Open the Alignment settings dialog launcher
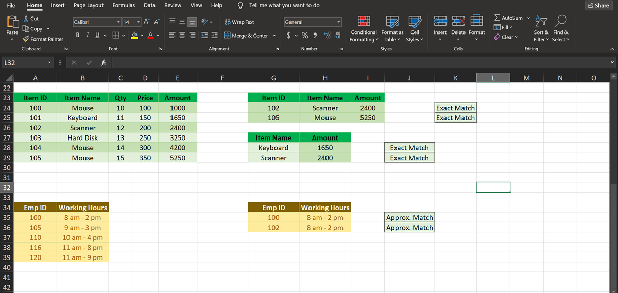Viewport: 618px width, 293px height. [277, 49]
